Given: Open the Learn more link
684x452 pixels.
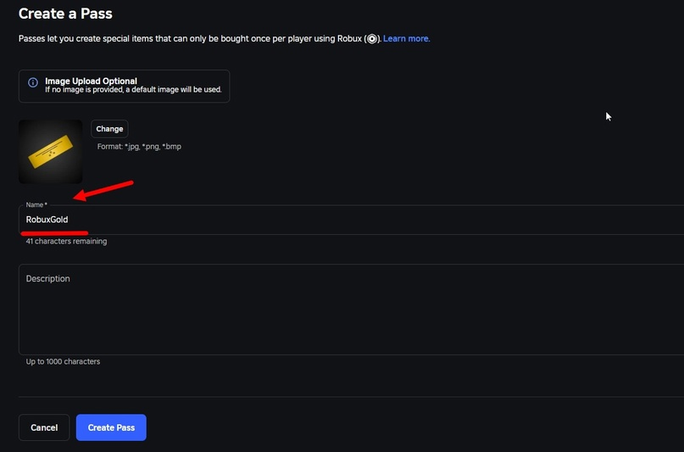Looking at the screenshot, I should (x=406, y=39).
